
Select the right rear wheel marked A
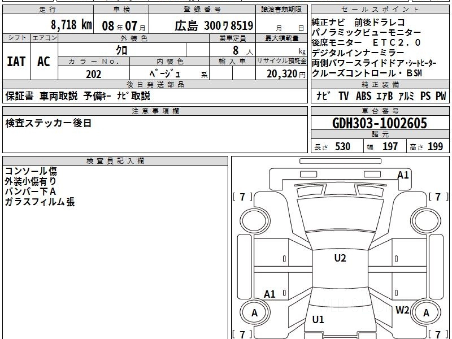point(426,313)
